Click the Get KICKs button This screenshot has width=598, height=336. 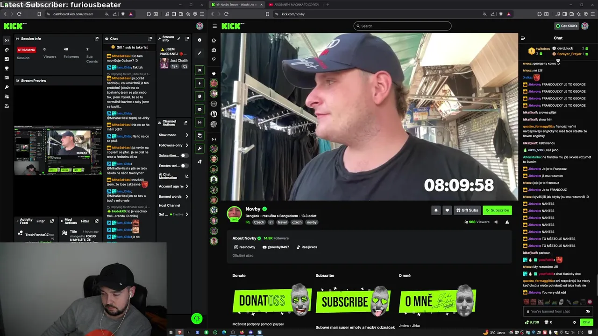pyautogui.click(x=567, y=26)
